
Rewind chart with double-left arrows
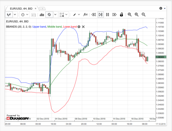click(94, 14)
